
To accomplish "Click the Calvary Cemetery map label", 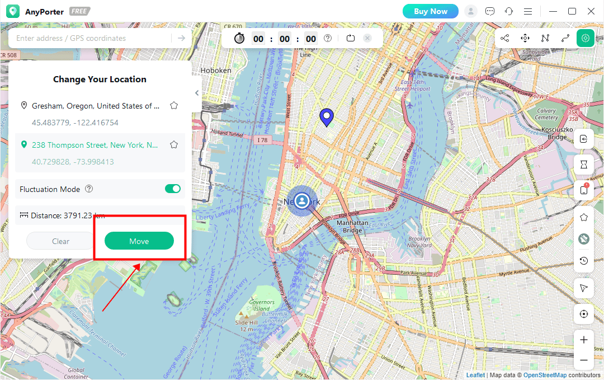I will click(x=546, y=114).
